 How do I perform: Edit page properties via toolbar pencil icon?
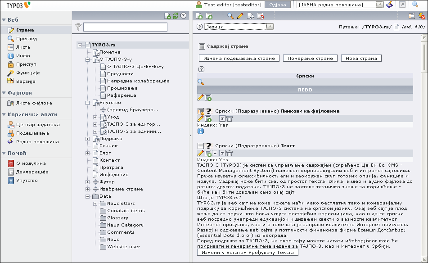pyautogui.click(x=240, y=16)
